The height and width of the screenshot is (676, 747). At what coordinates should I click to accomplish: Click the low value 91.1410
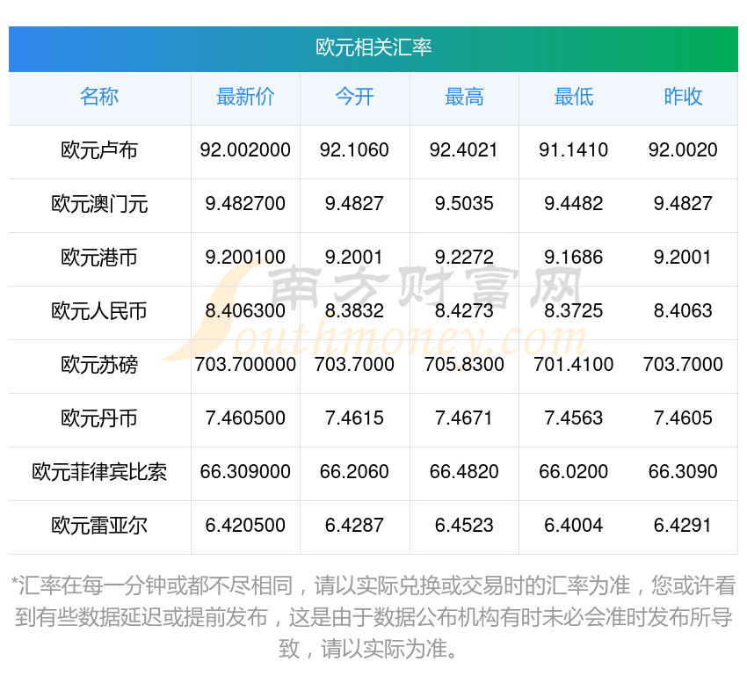574,150
